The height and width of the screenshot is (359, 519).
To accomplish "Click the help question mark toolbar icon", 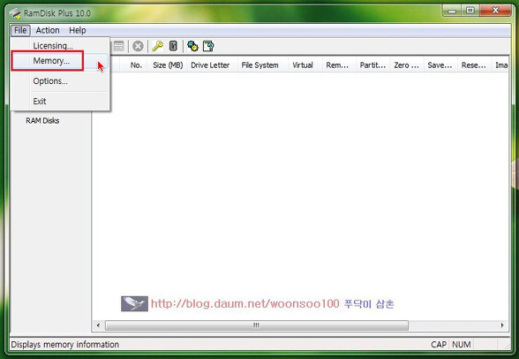I will [x=208, y=46].
